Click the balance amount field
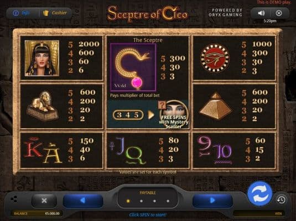Viewport: 296px width, 221px height. (x=37, y=213)
